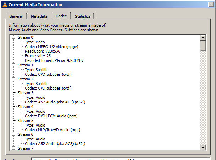Select 'Codec: MPEG-1/2 Video (mpgv)' row

point(52,47)
